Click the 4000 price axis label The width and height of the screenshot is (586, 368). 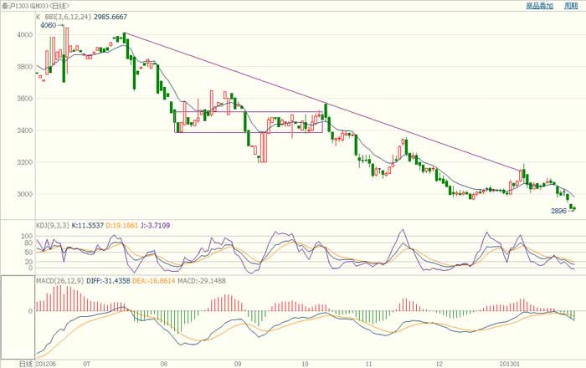[24, 35]
